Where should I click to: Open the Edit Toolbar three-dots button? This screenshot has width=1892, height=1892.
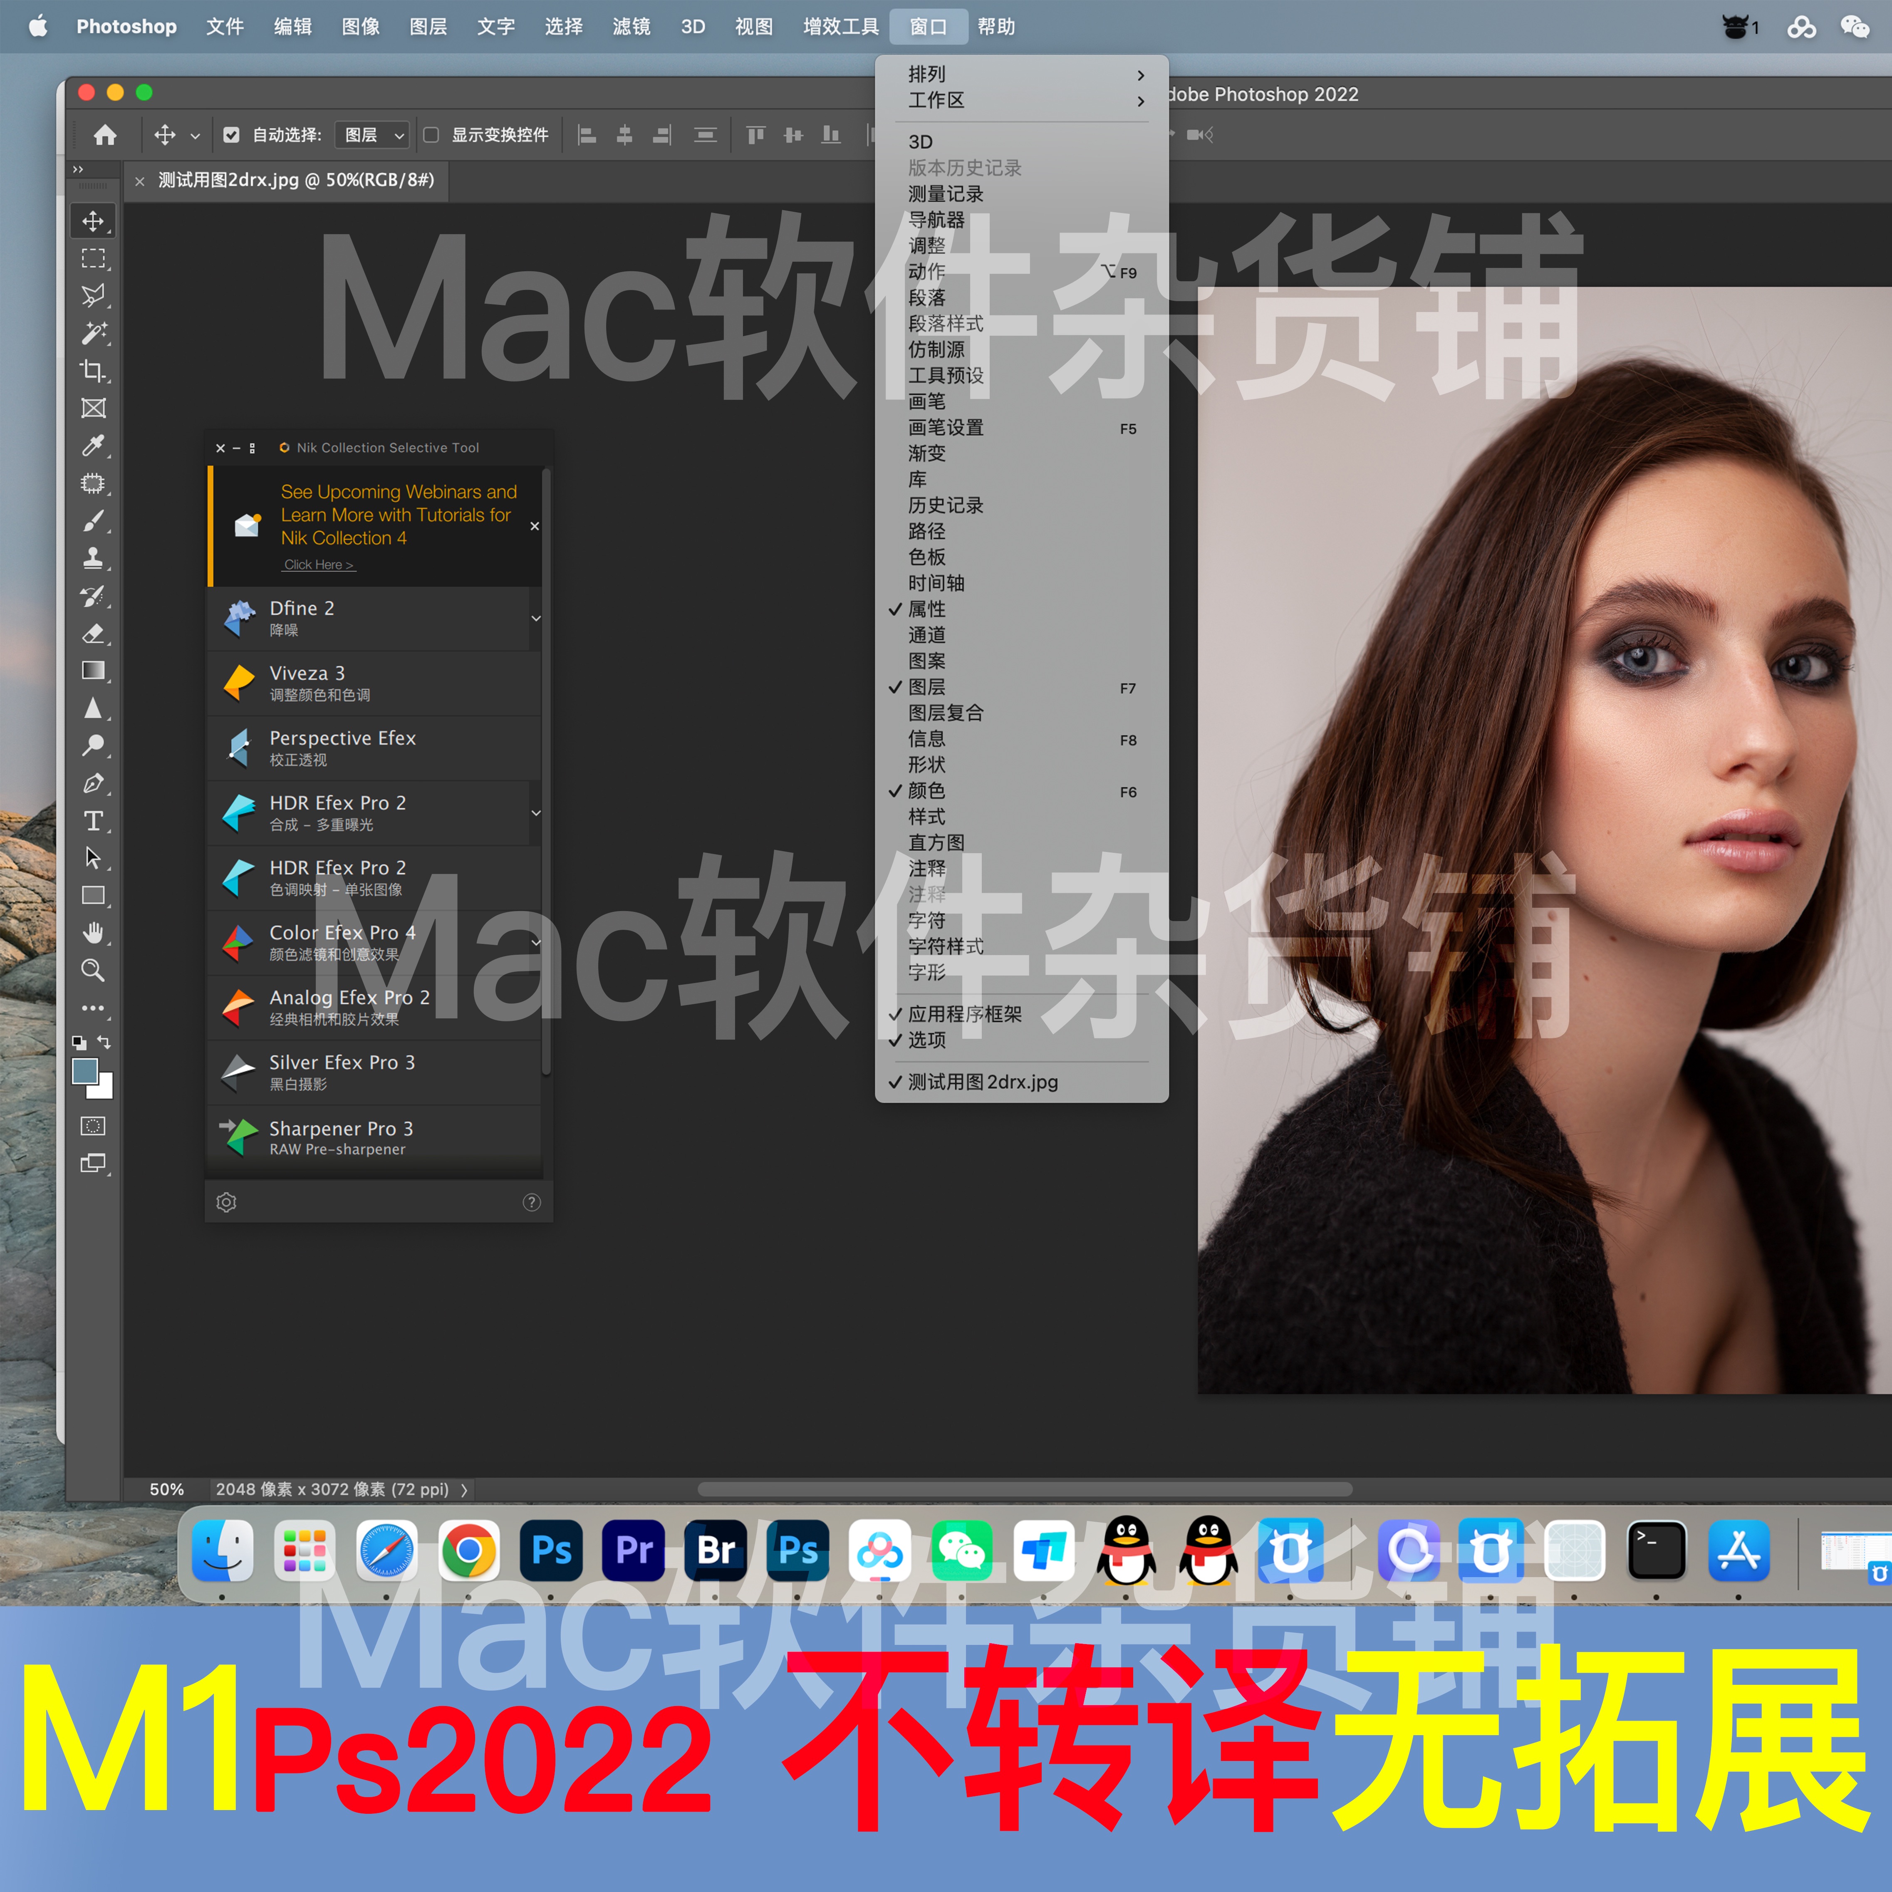pos(93,1007)
